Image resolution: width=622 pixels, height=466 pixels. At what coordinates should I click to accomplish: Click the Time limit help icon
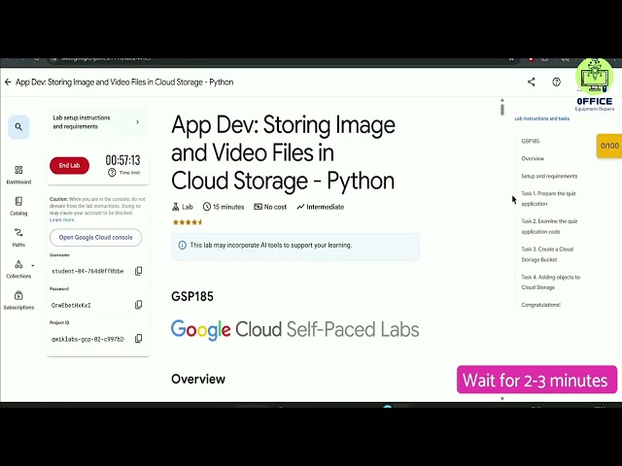(x=112, y=173)
